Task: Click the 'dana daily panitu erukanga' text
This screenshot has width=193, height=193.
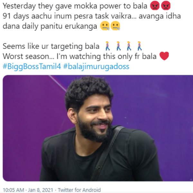Action: click(50, 26)
